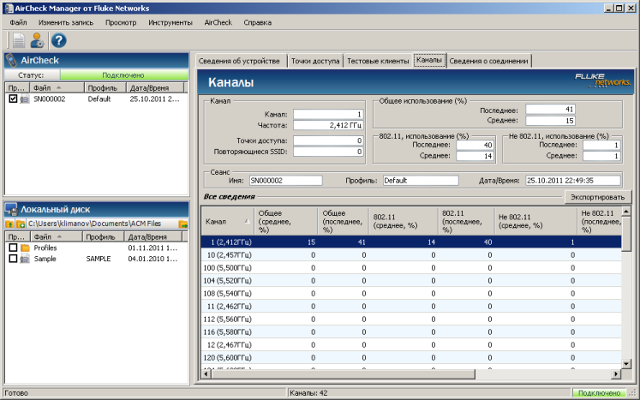Open the Просмотр menu
Viewport: 640px width, 400px height.
(121, 22)
